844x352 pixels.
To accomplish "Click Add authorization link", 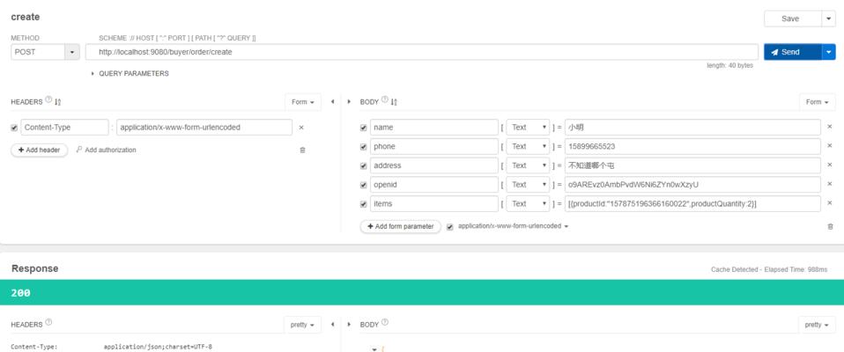I will [106, 150].
